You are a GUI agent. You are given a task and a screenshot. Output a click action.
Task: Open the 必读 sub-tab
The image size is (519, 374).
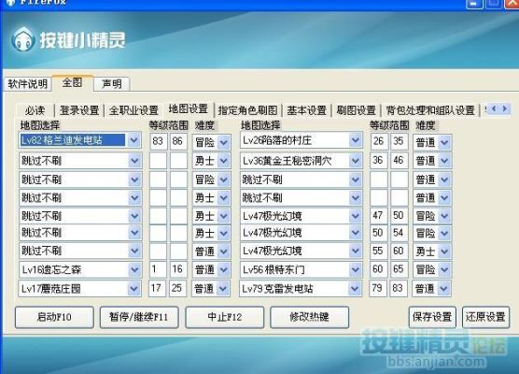coord(35,110)
